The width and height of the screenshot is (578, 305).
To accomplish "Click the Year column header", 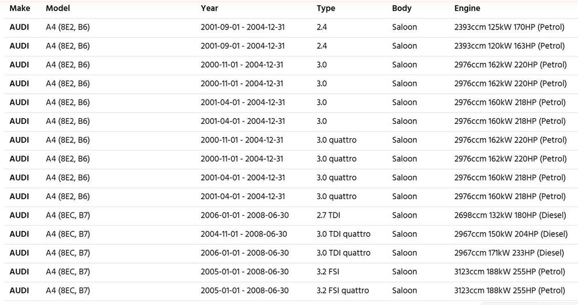I will pos(209,8).
